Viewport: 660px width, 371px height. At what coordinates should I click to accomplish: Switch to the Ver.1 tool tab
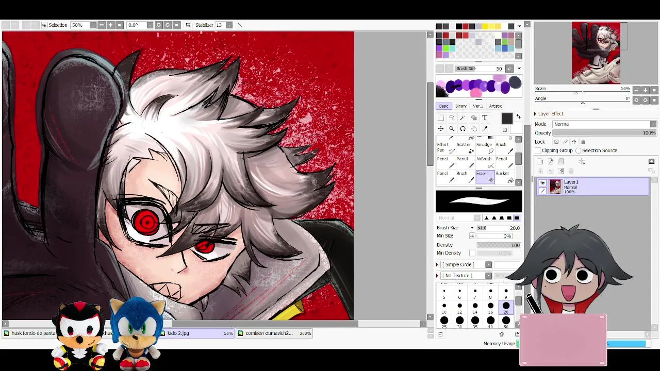point(478,106)
